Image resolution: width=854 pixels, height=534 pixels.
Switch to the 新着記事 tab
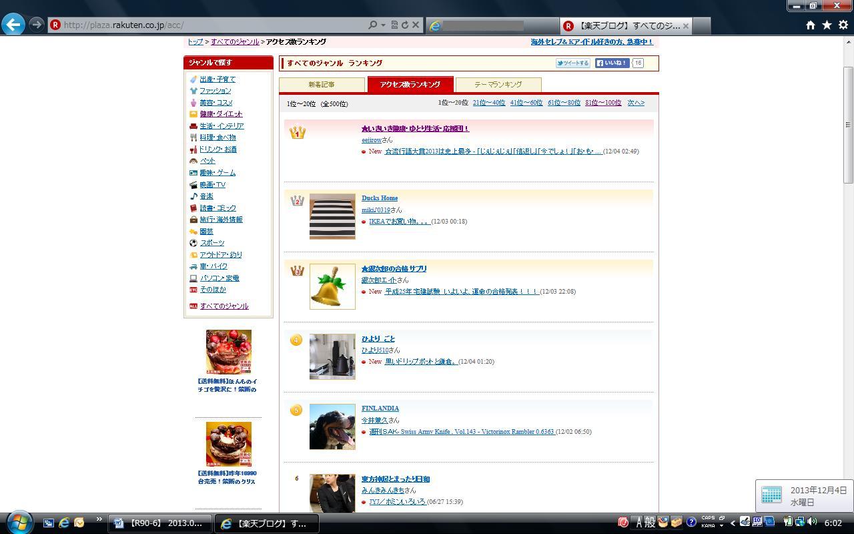click(x=322, y=85)
